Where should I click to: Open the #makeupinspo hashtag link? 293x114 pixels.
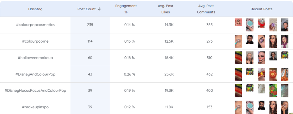pos(35,107)
